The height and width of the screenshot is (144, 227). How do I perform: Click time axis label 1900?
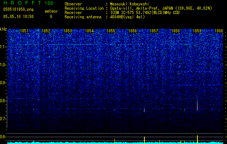tap(219, 31)
